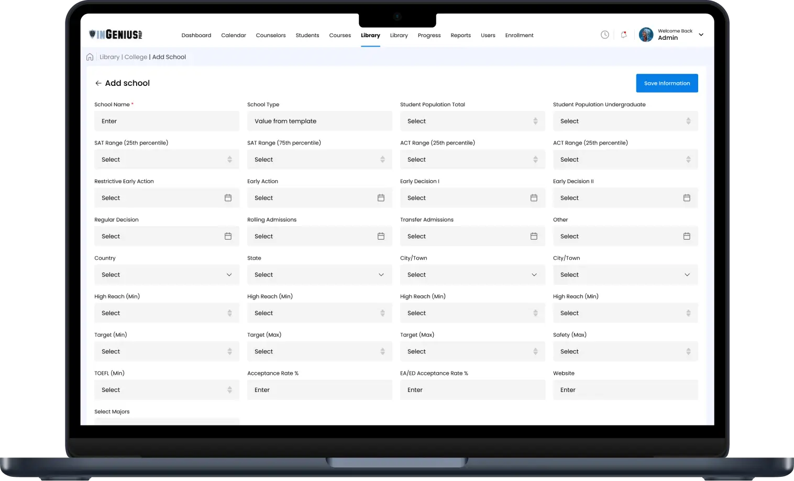Click stepper arrows in Safety (Max) field
The width and height of the screenshot is (794, 481).
pos(688,352)
